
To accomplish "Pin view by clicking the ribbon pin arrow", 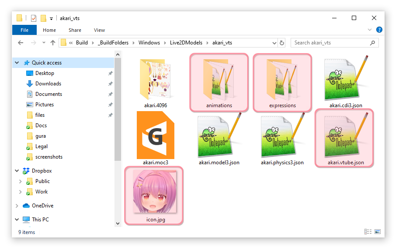I will tap(369, 30).
